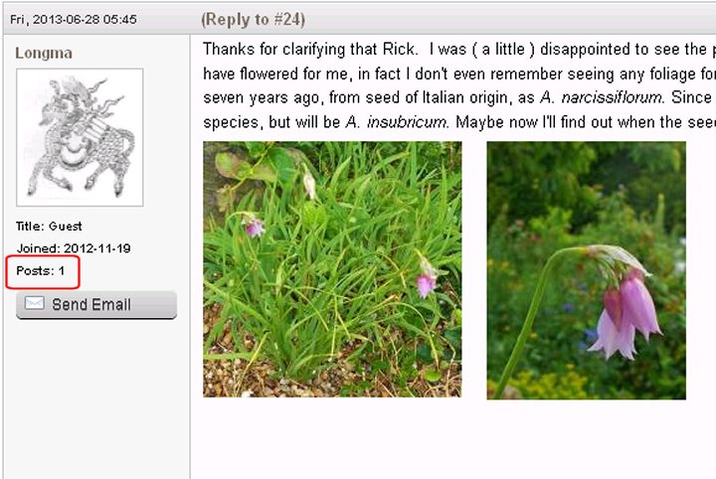Screen dimensions: 716x479
Task: Visit the Longma username profile link
Action: click(x=44, y=53)
